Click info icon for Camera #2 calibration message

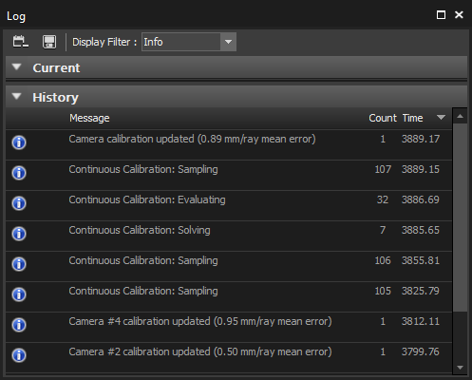point(19,355)
